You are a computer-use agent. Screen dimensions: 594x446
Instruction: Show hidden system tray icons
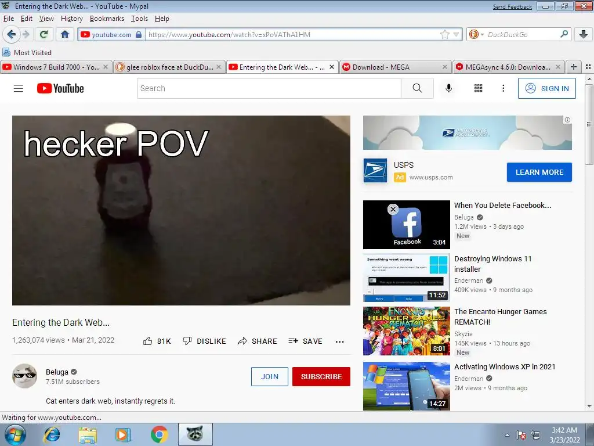pos(507,435)
